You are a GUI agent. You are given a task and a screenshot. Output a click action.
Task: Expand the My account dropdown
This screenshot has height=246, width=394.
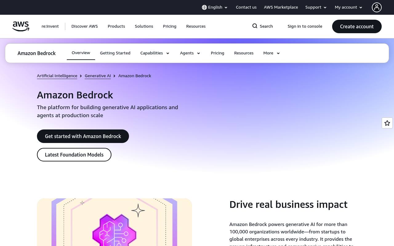coord(349,7)
